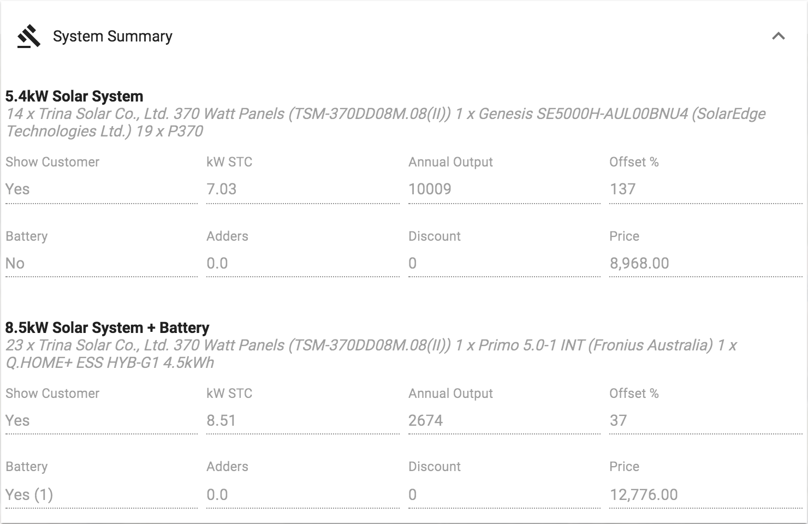Click the Price field showing 8,968.00
This screenshot has height=524, width=808.
click(x=706, y=264)
